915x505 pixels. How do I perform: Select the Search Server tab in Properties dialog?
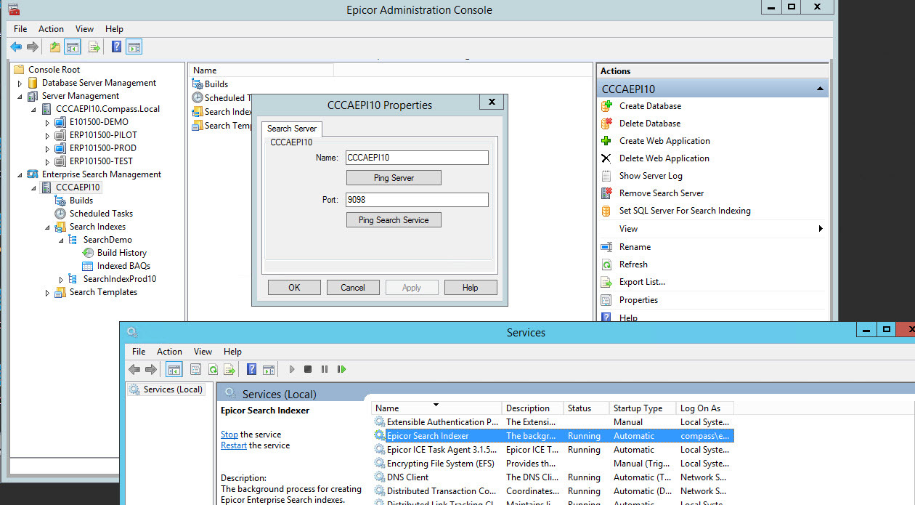(x=292, y=129)
